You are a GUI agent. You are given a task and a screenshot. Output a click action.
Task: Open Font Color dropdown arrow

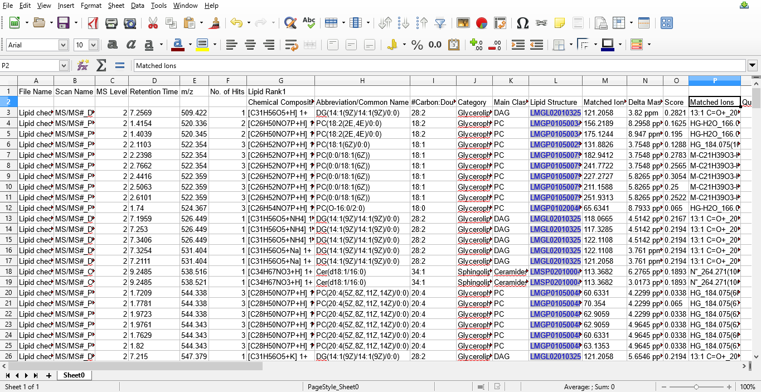pos(190,45)
